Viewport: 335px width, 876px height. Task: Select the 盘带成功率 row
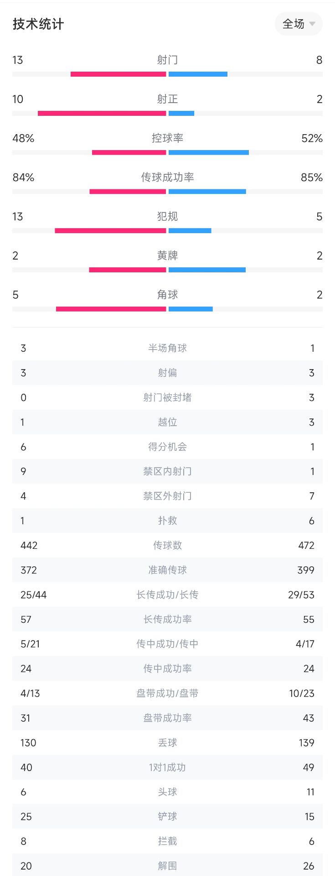point(167,718)
